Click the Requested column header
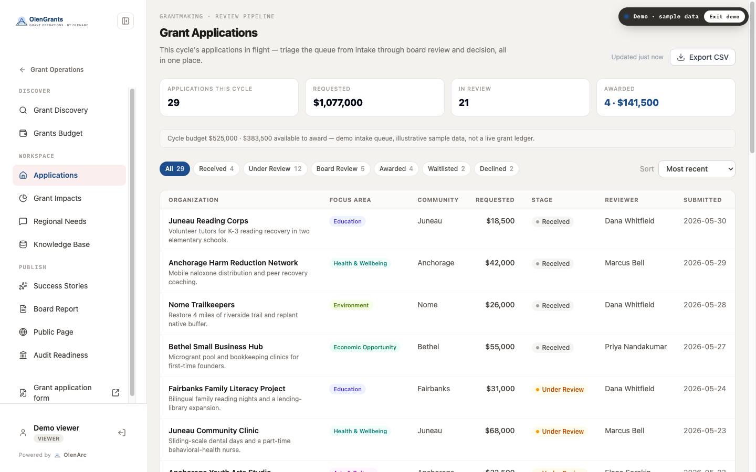 [x=495, y=200]
